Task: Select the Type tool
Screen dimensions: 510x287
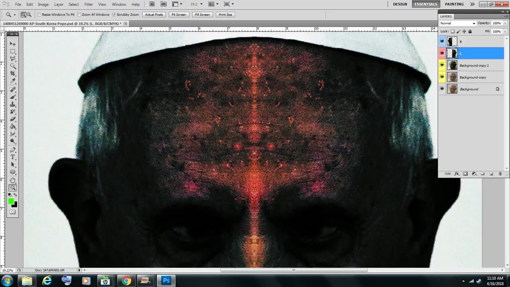Action: [x=13, y=157]
